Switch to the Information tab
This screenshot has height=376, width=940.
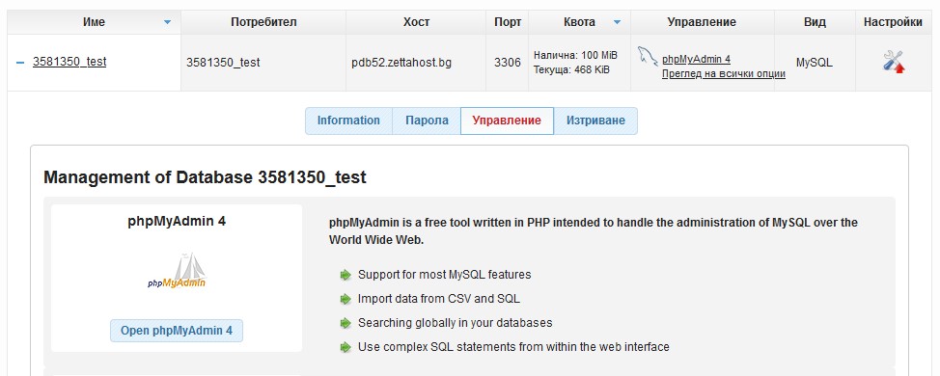(x=349, y=121)
